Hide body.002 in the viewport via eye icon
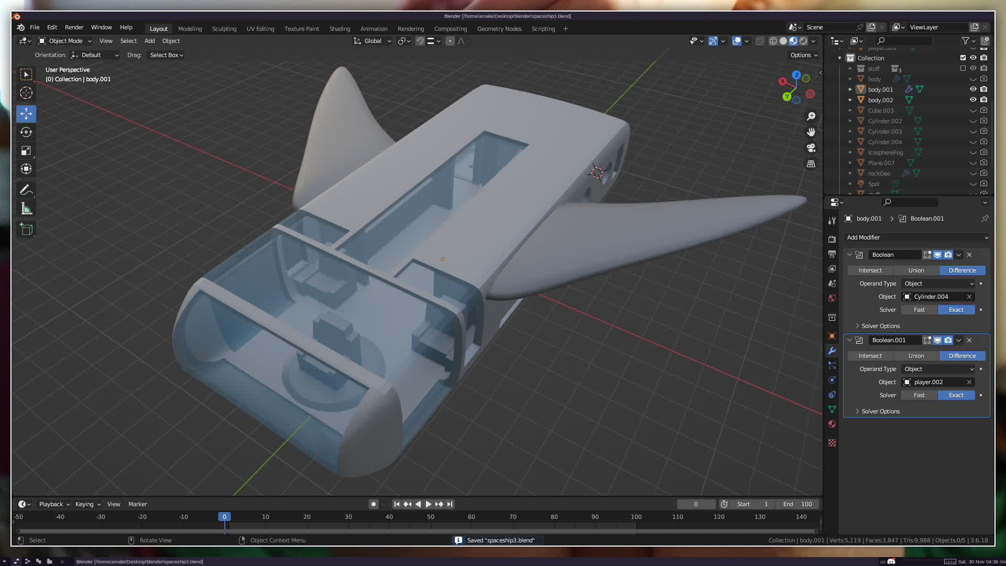This screenshot has height=566, width=1006. 973,100
